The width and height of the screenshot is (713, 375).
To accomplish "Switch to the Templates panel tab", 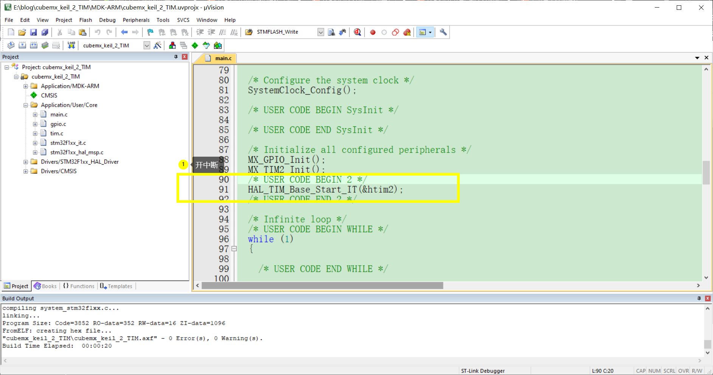I will click(x=116, y=286).
